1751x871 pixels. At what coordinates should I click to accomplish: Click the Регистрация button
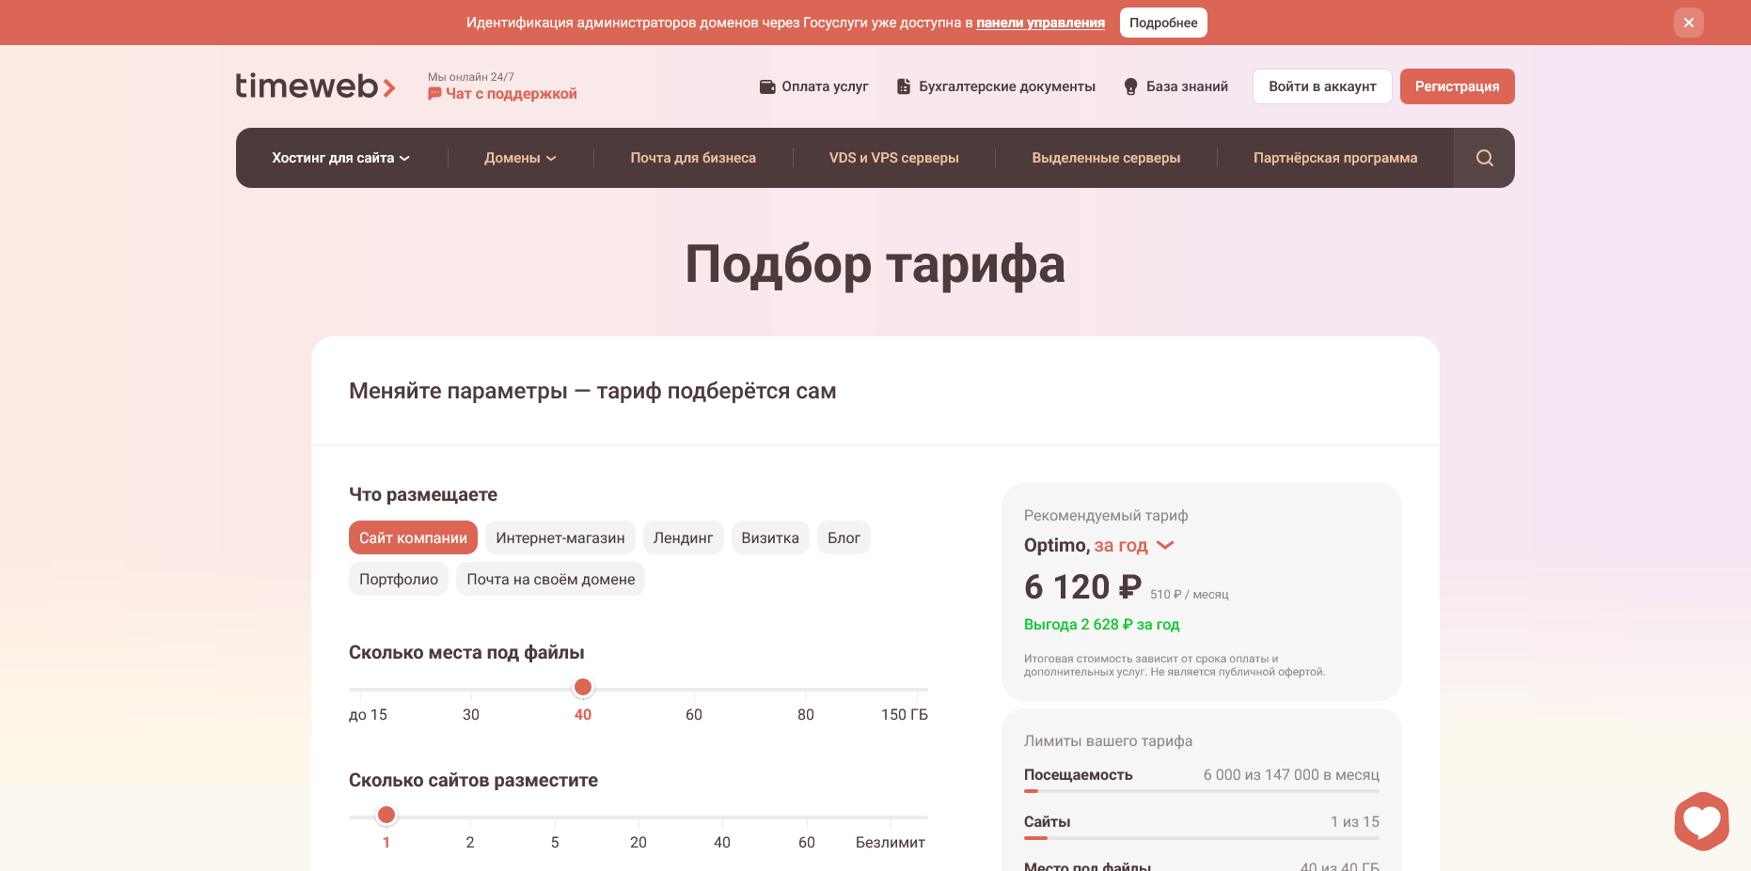click(1457, 86)
